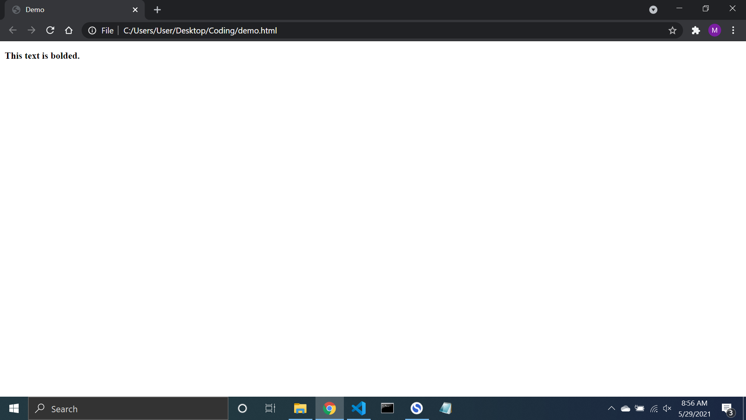Click the Chrome browser icon in taskbar
Viewport: 746px width, 420px height.
pos(329,409)
